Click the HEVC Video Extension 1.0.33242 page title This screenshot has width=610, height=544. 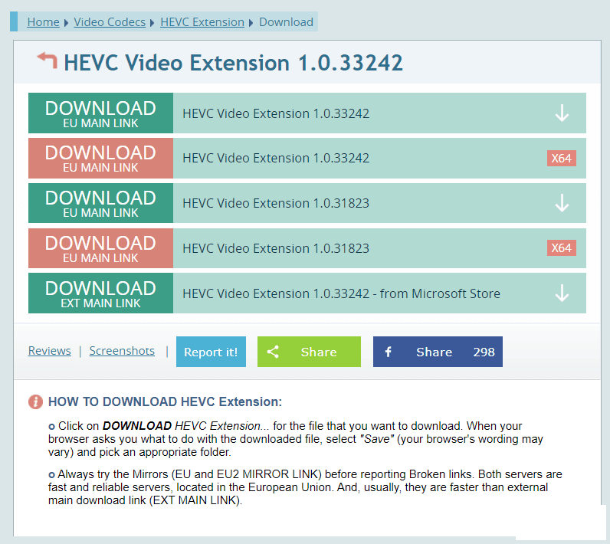click(234, 63)
